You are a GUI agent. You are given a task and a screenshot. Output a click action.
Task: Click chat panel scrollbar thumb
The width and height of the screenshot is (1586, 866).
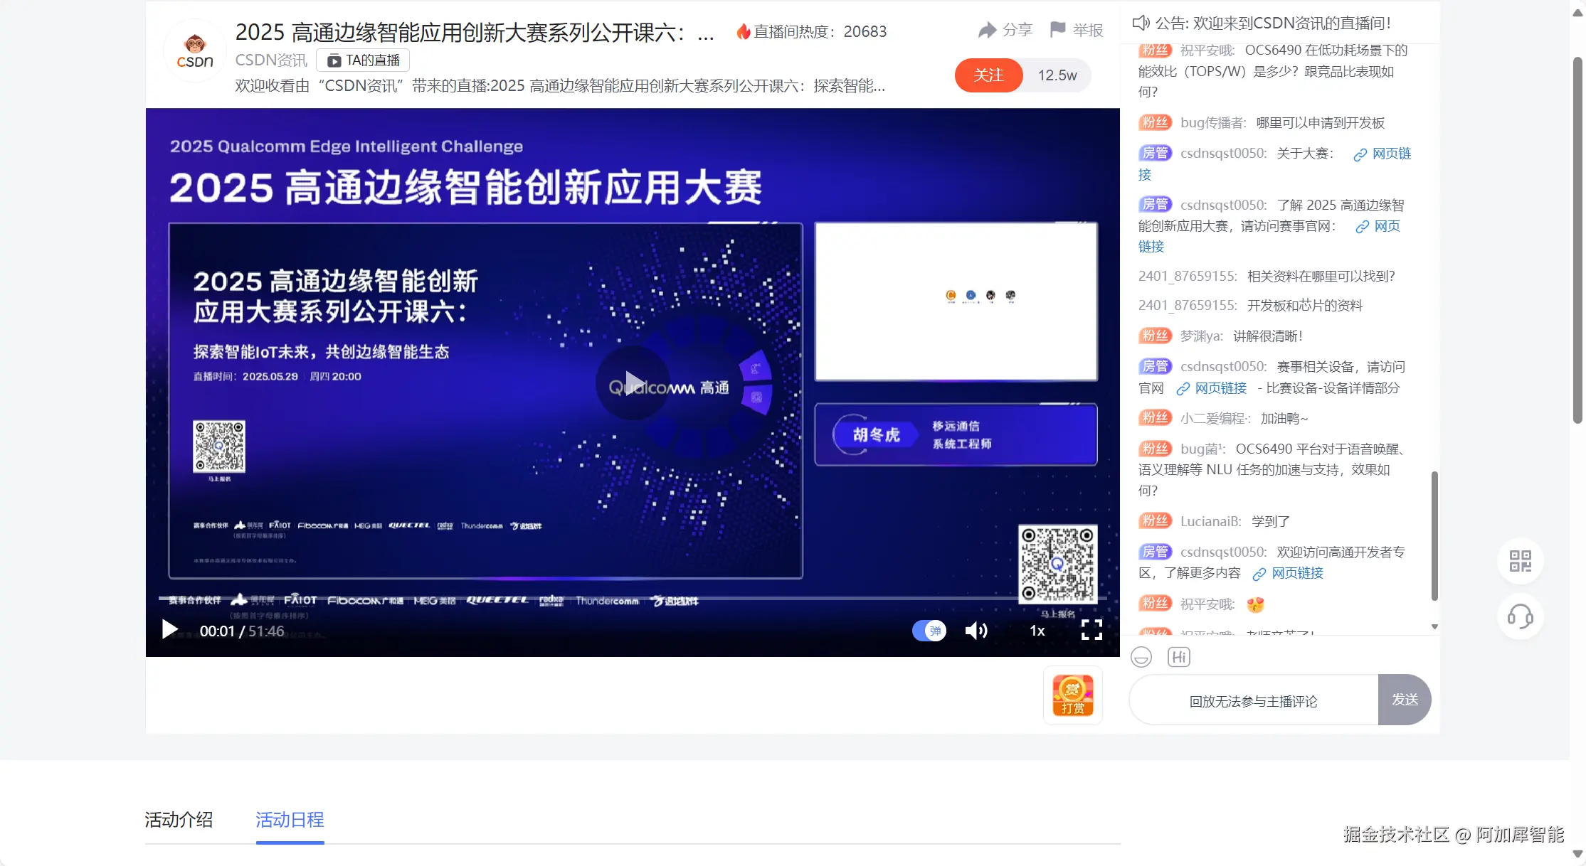(1434, 536)
